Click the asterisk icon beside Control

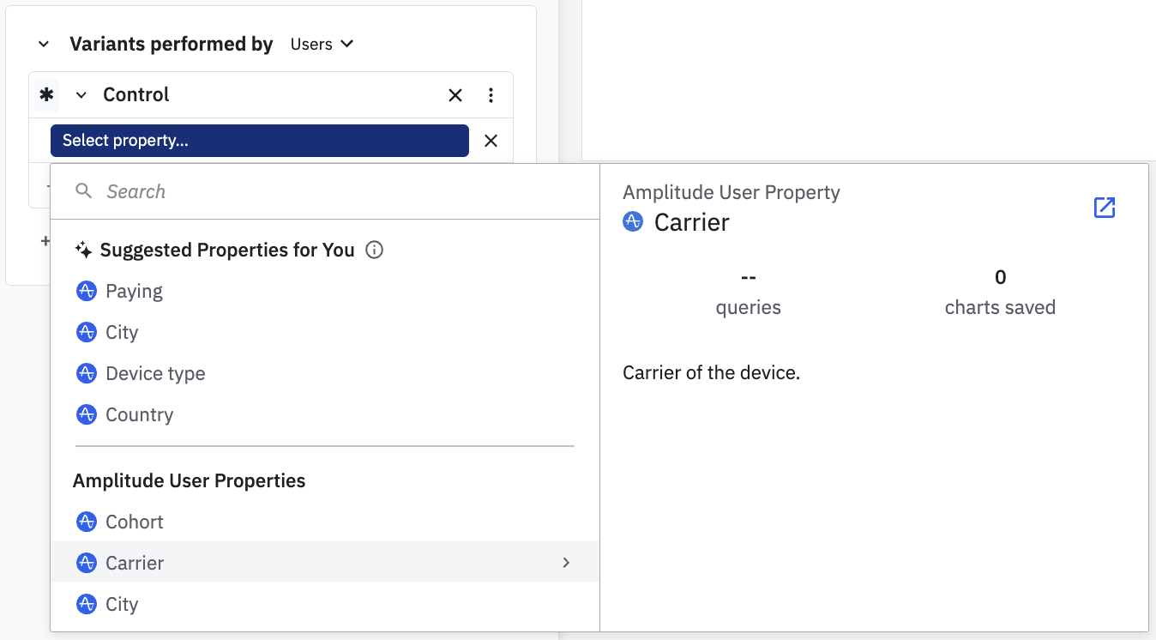coord(46,95)
